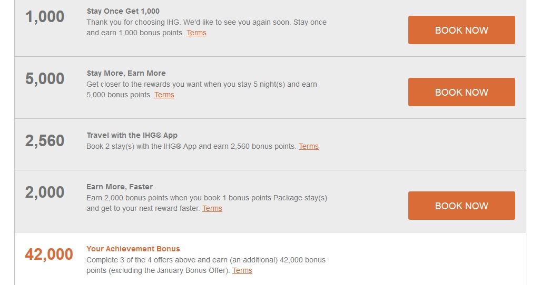Click the 1,000 points number
The image size is (560, 285).
coord(45,17)
